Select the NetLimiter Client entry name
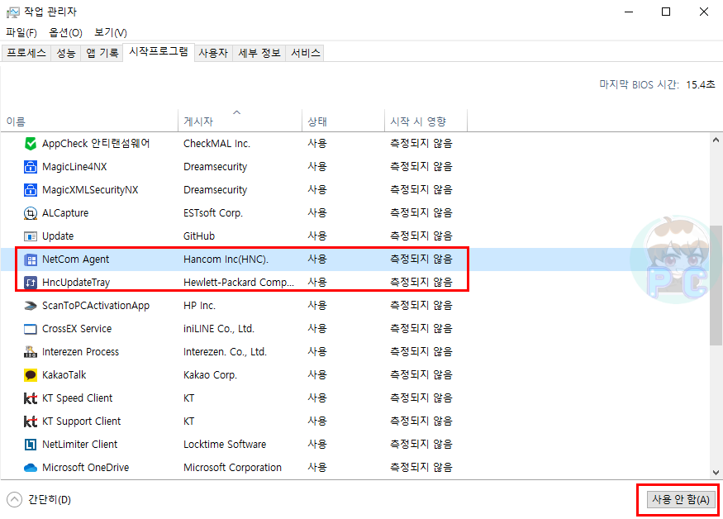The width and height of the screenshot is (723, 519). pyautogui.click(x=80, y=445)
